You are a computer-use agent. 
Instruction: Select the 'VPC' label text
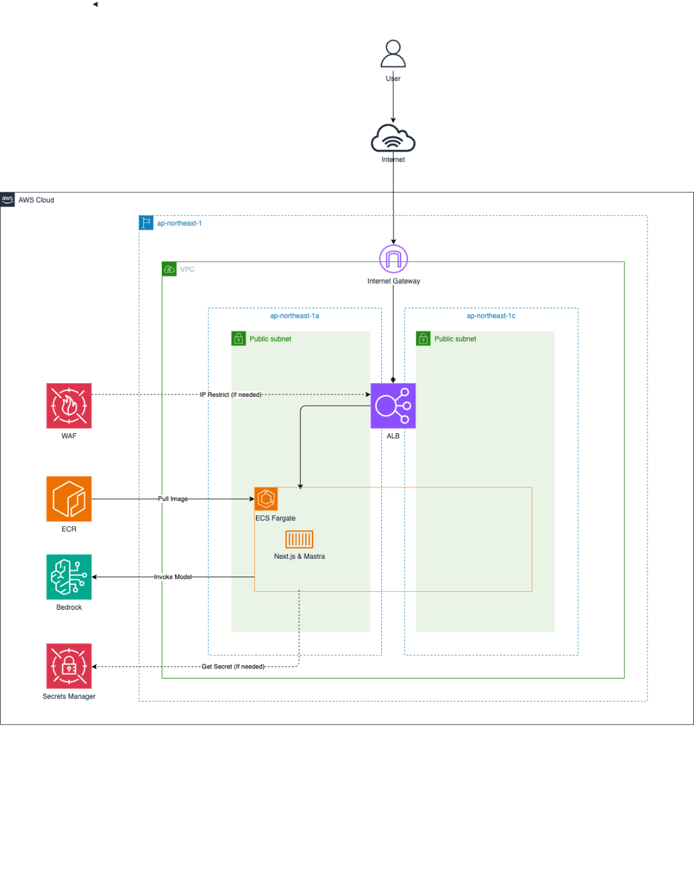(x=187, y=270)
